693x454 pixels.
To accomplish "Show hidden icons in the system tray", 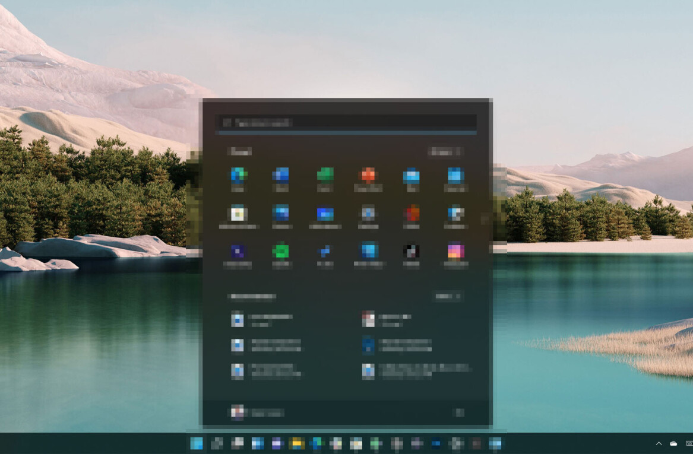I will point(659,443).
